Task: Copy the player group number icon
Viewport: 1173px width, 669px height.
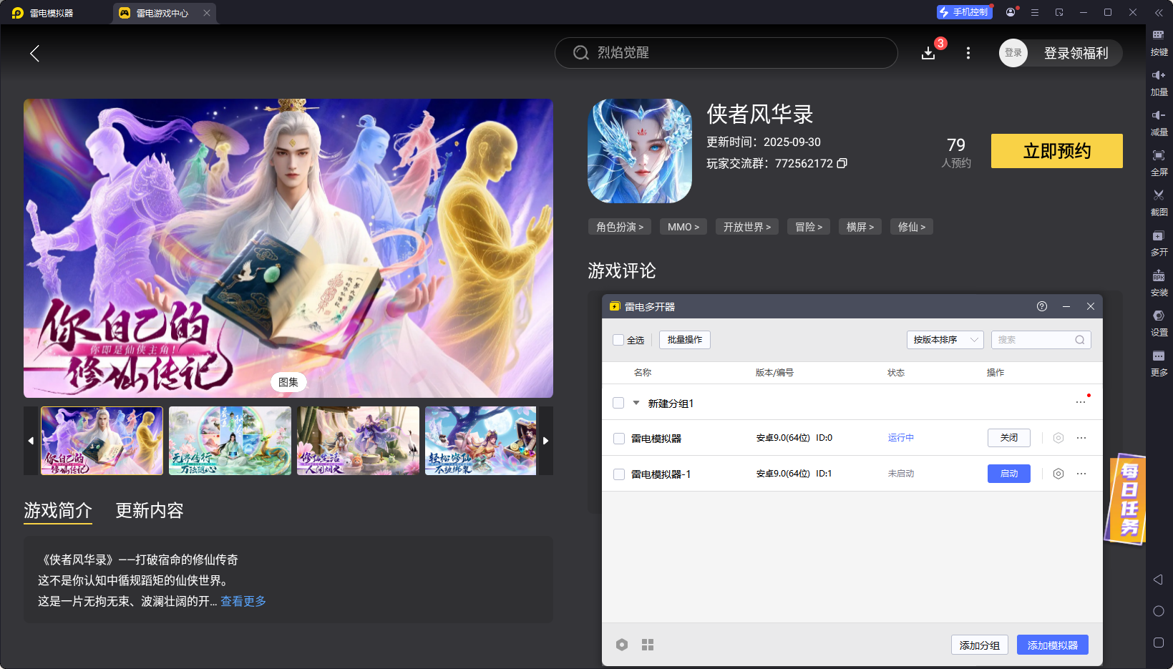Action: click(x=842, y=163)
